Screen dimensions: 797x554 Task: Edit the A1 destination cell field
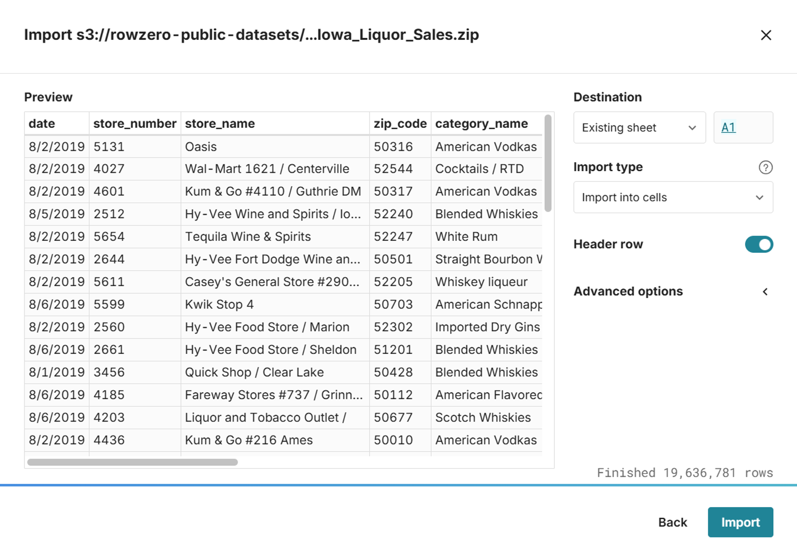pyautogui.click(x=743, y=127)
